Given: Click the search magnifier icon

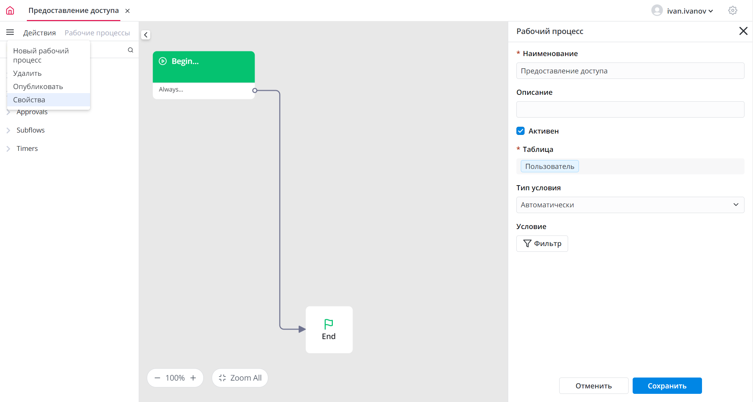Looking at the screenshot, I should [x=131, y=50].
